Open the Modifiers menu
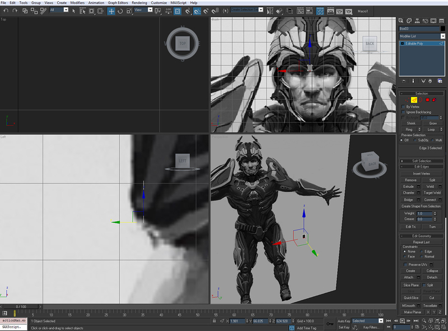448x331 pixels. point(77,3)
